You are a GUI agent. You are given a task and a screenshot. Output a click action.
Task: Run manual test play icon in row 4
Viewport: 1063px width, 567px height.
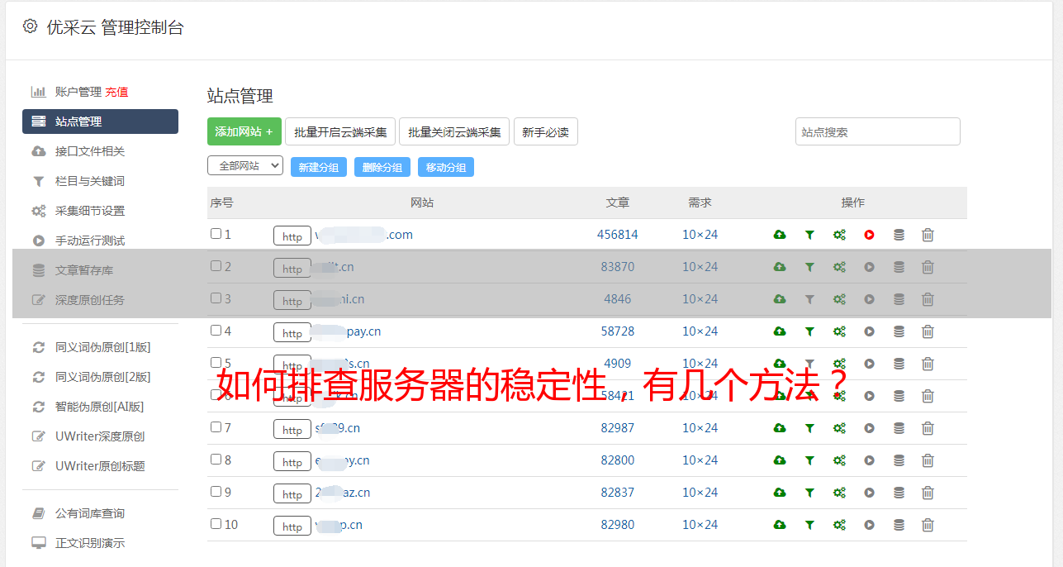click(x=869, y=331)
